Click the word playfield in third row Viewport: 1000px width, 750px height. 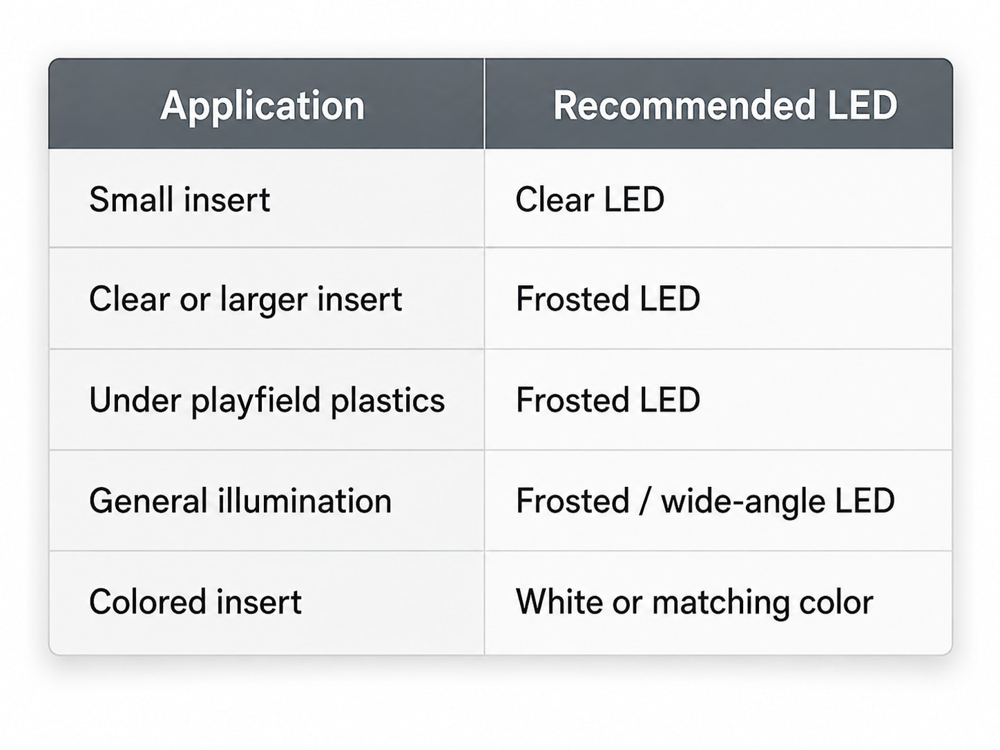256,401
